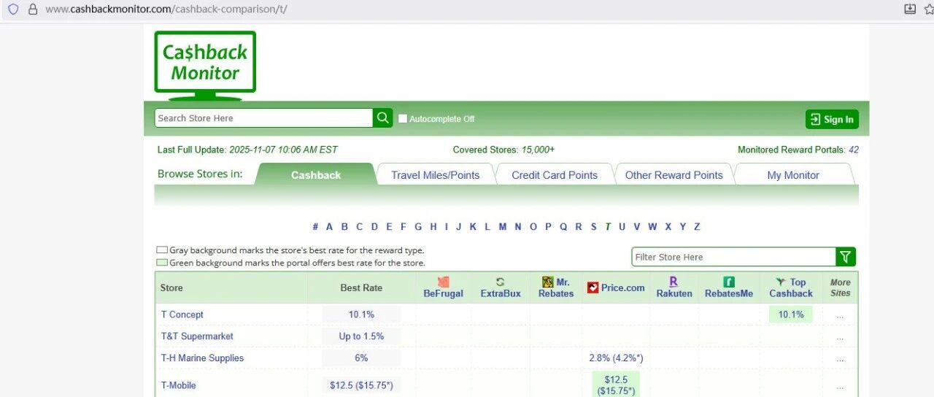The height and width of the screenshot is (397, 934).
Task: Select letter B in the alphabet index
Action: pyautogui.click(x=344, y=227)
